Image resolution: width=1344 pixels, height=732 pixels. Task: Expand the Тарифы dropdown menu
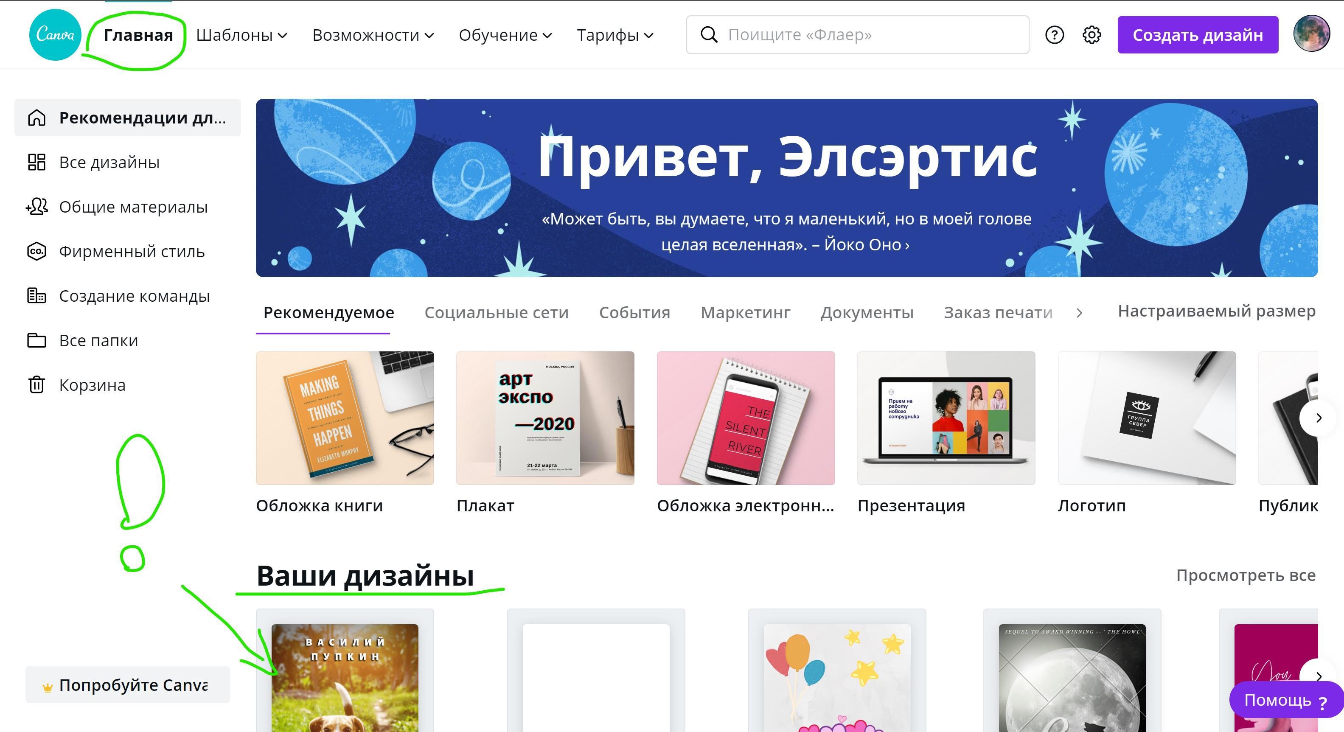point(614,35)
